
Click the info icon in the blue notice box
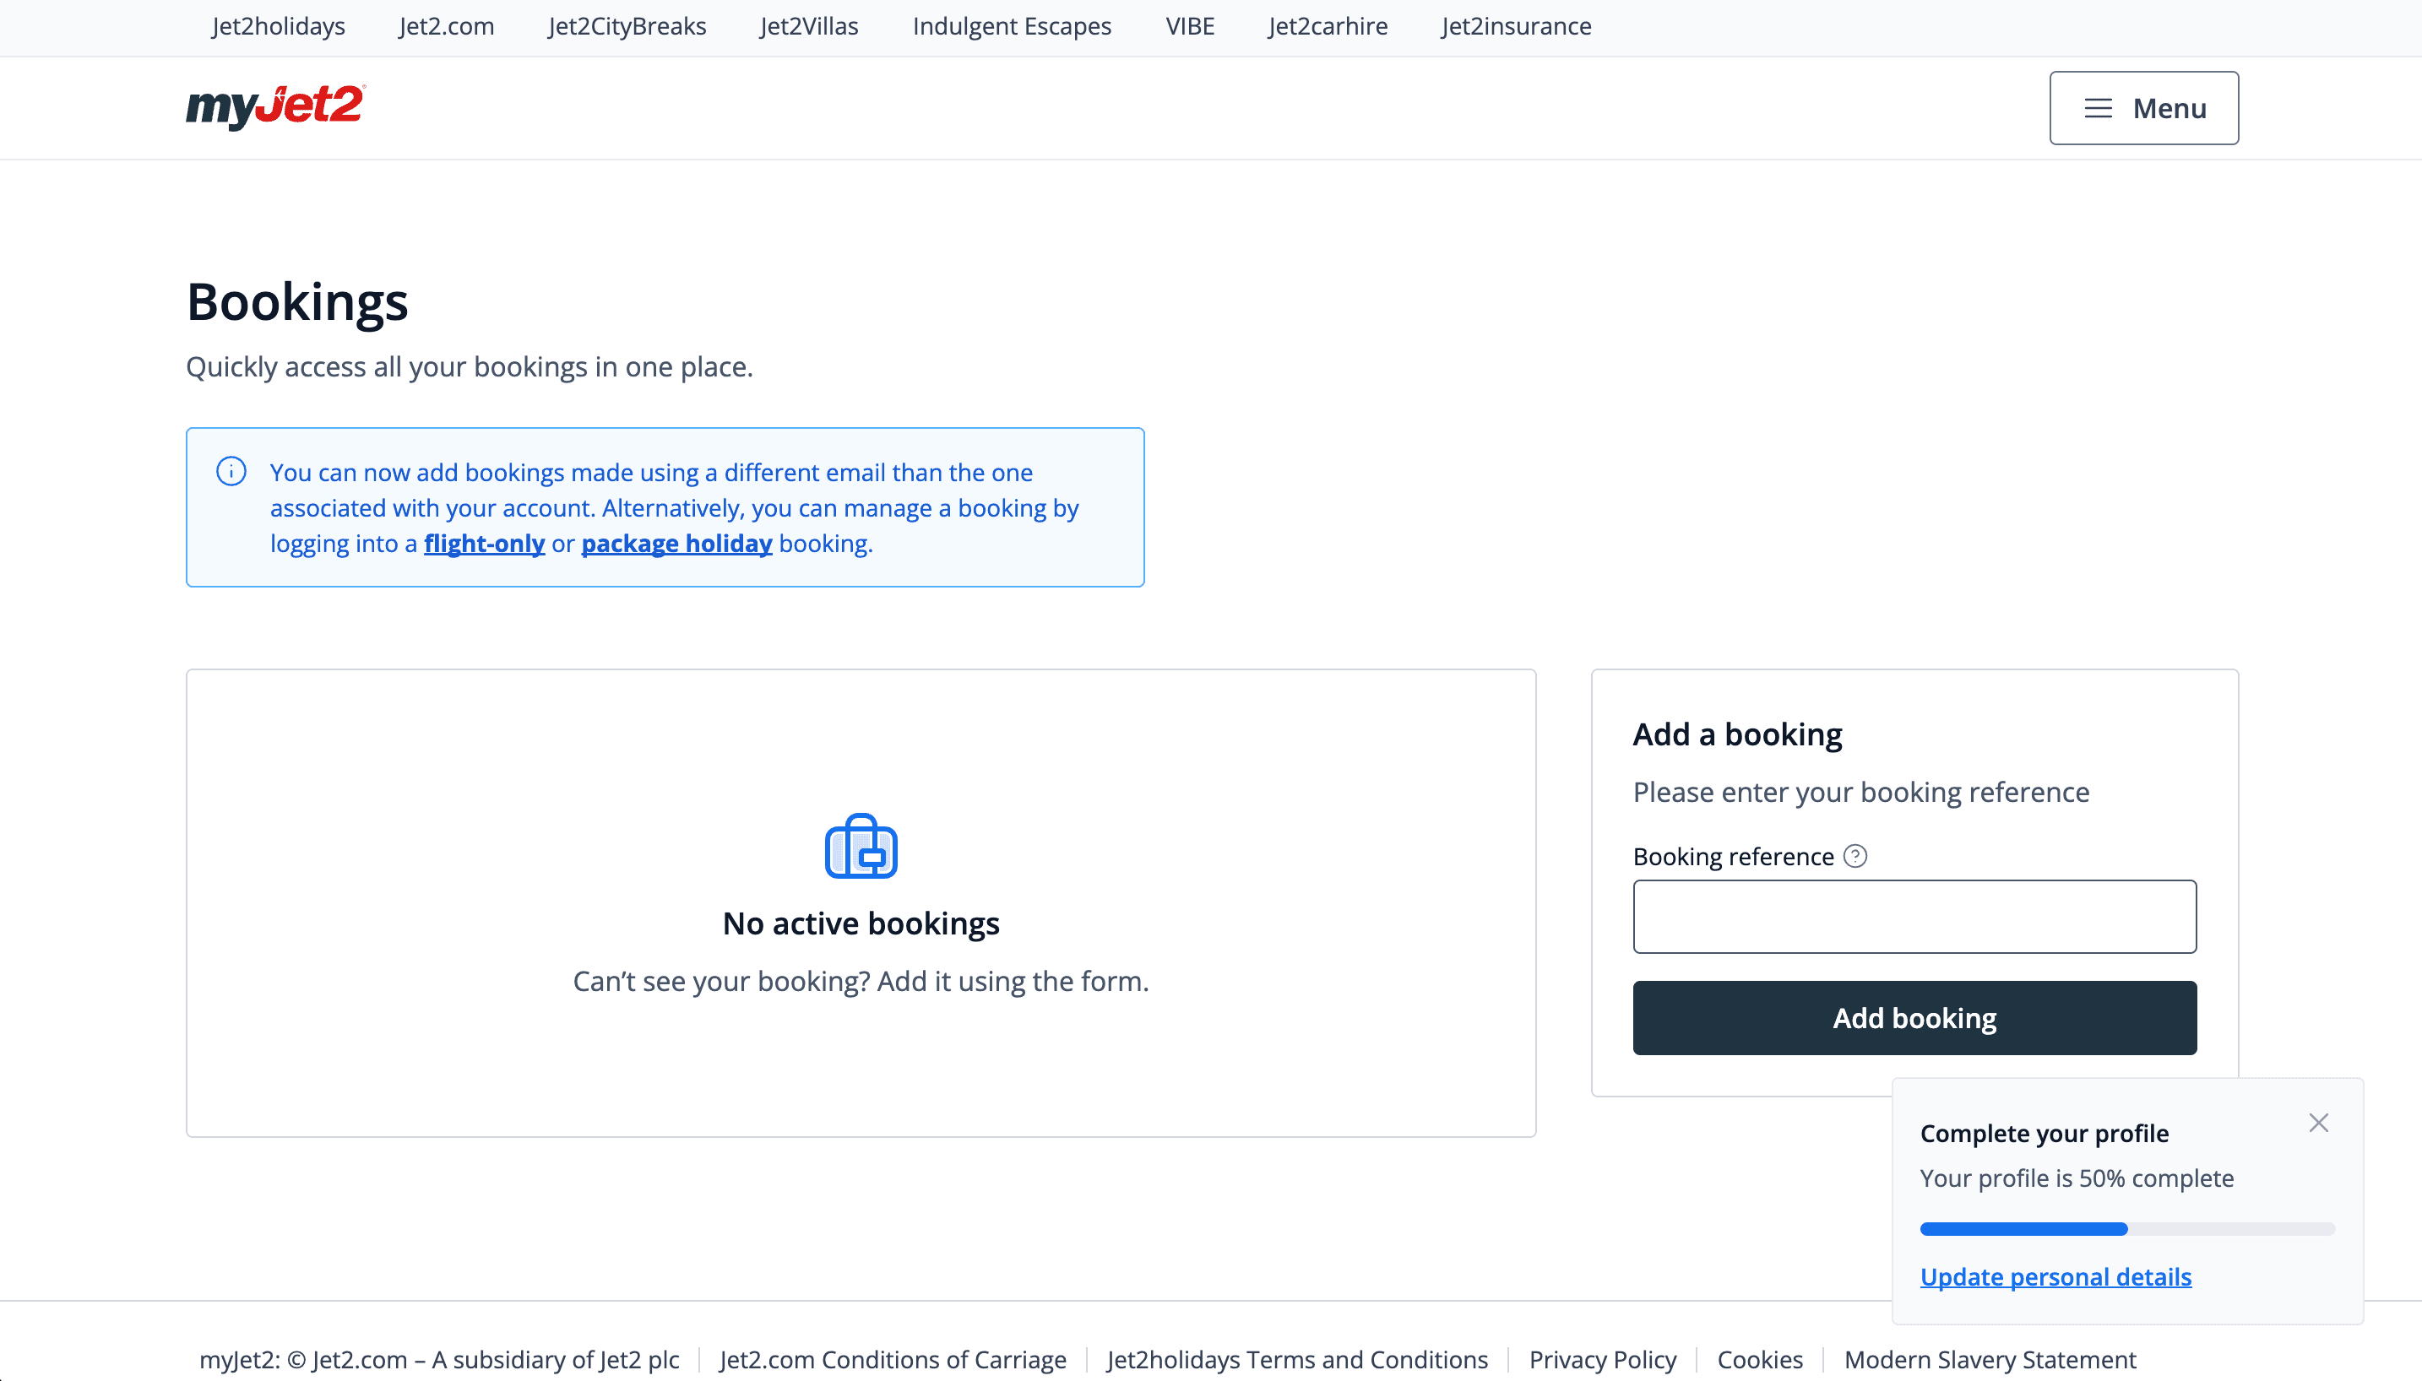coord(231,470)
